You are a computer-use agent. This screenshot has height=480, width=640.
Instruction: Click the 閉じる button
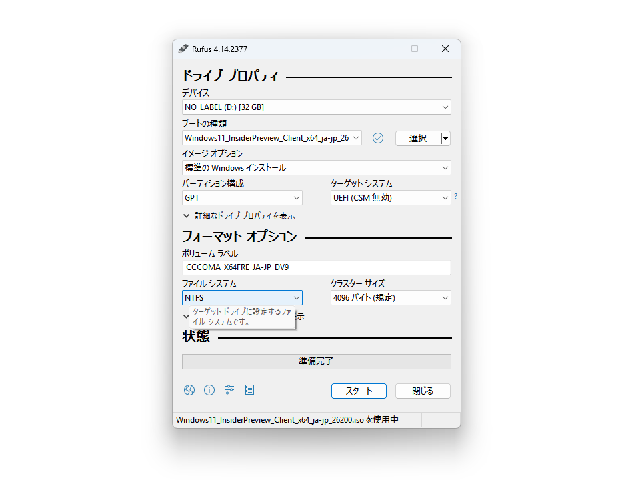coord(423,391)
